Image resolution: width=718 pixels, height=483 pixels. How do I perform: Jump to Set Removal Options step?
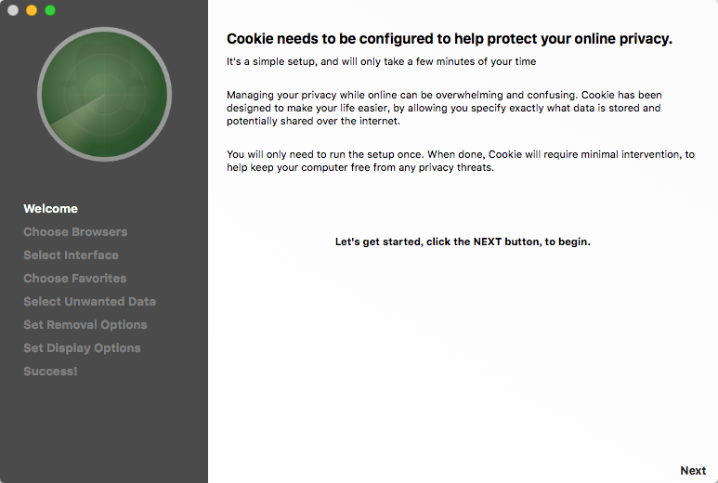85,325
